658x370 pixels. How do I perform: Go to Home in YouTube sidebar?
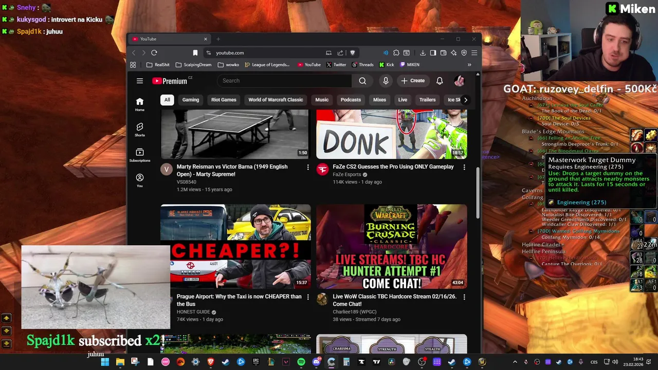coord(140,104)
